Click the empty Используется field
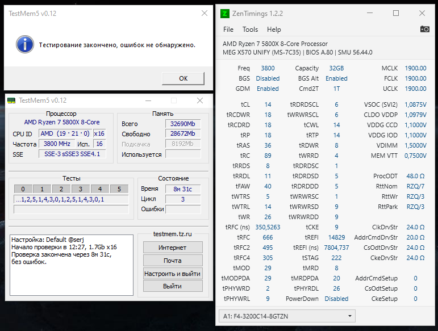The height and width of the screenshot is (331, 438). (183, 154)
